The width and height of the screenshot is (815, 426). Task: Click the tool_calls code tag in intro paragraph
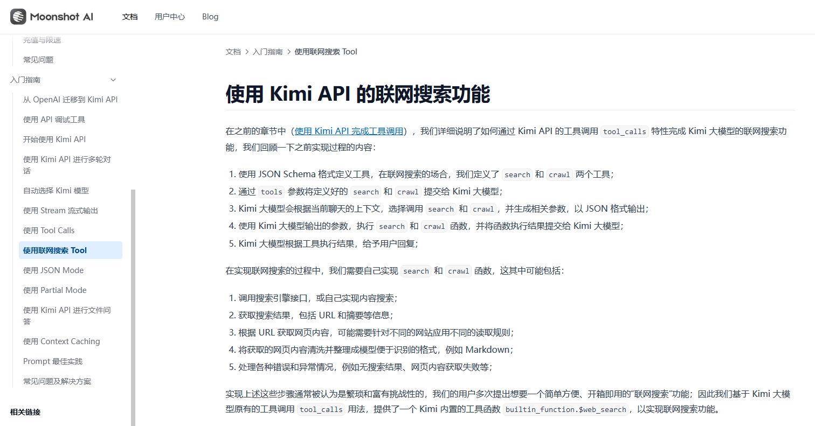tap(625, 131)
